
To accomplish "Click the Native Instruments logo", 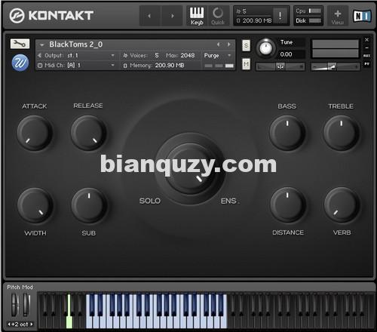I will [362, 16].
